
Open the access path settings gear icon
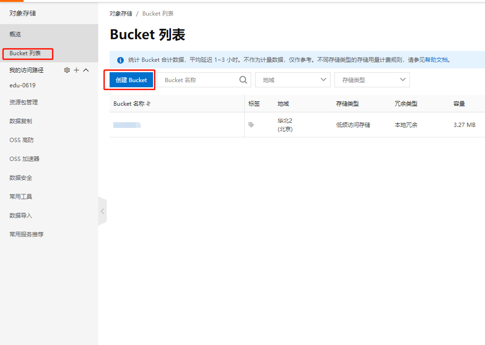[67, 70]
